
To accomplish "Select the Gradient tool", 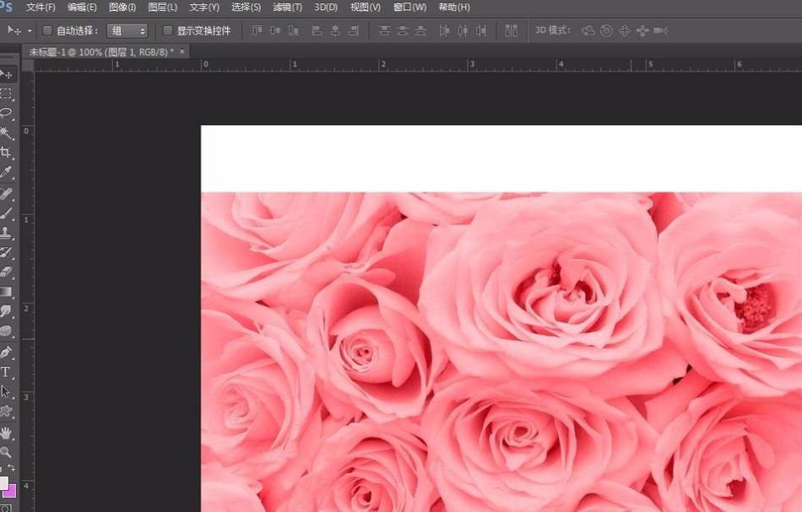I will (6, 291).
